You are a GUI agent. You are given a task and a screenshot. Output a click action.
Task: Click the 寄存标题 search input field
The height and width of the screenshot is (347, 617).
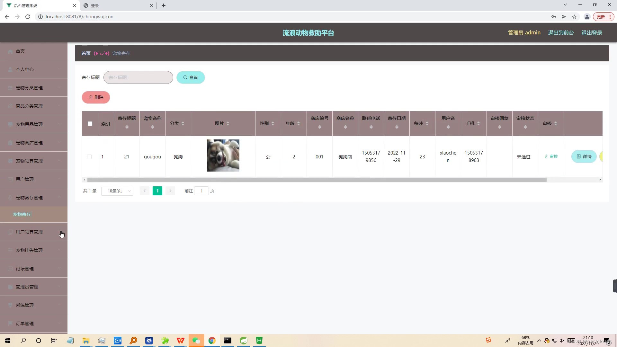(138, 77)
